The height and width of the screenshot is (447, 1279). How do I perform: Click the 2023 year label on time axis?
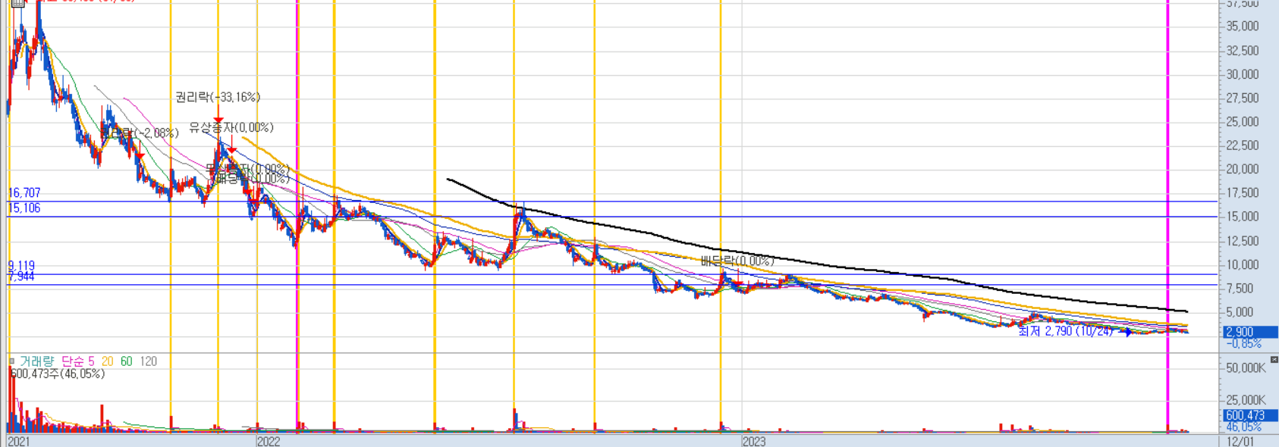(x=754, y=441)
